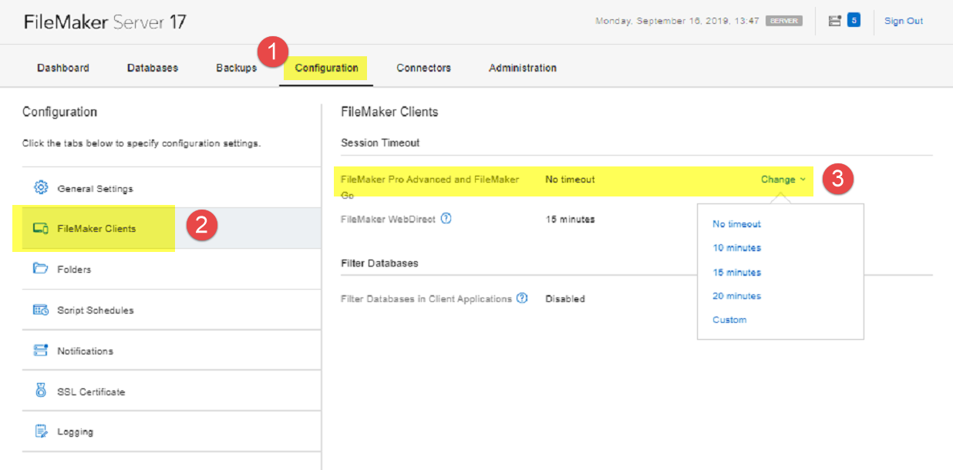953x470 pixels.
Task: Click the SSL Certificate medal icon
Action: [41, 391]
